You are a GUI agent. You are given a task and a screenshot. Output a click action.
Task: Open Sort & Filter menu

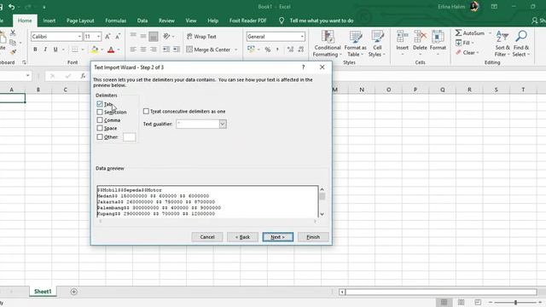(502, 43)
